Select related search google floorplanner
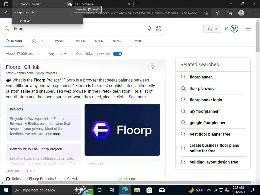 (x=208, y=123)
